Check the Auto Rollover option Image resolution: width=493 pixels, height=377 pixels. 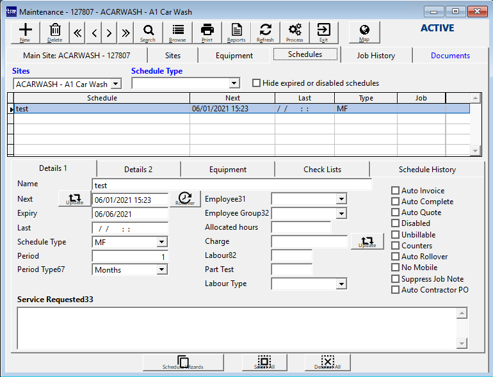396,257
